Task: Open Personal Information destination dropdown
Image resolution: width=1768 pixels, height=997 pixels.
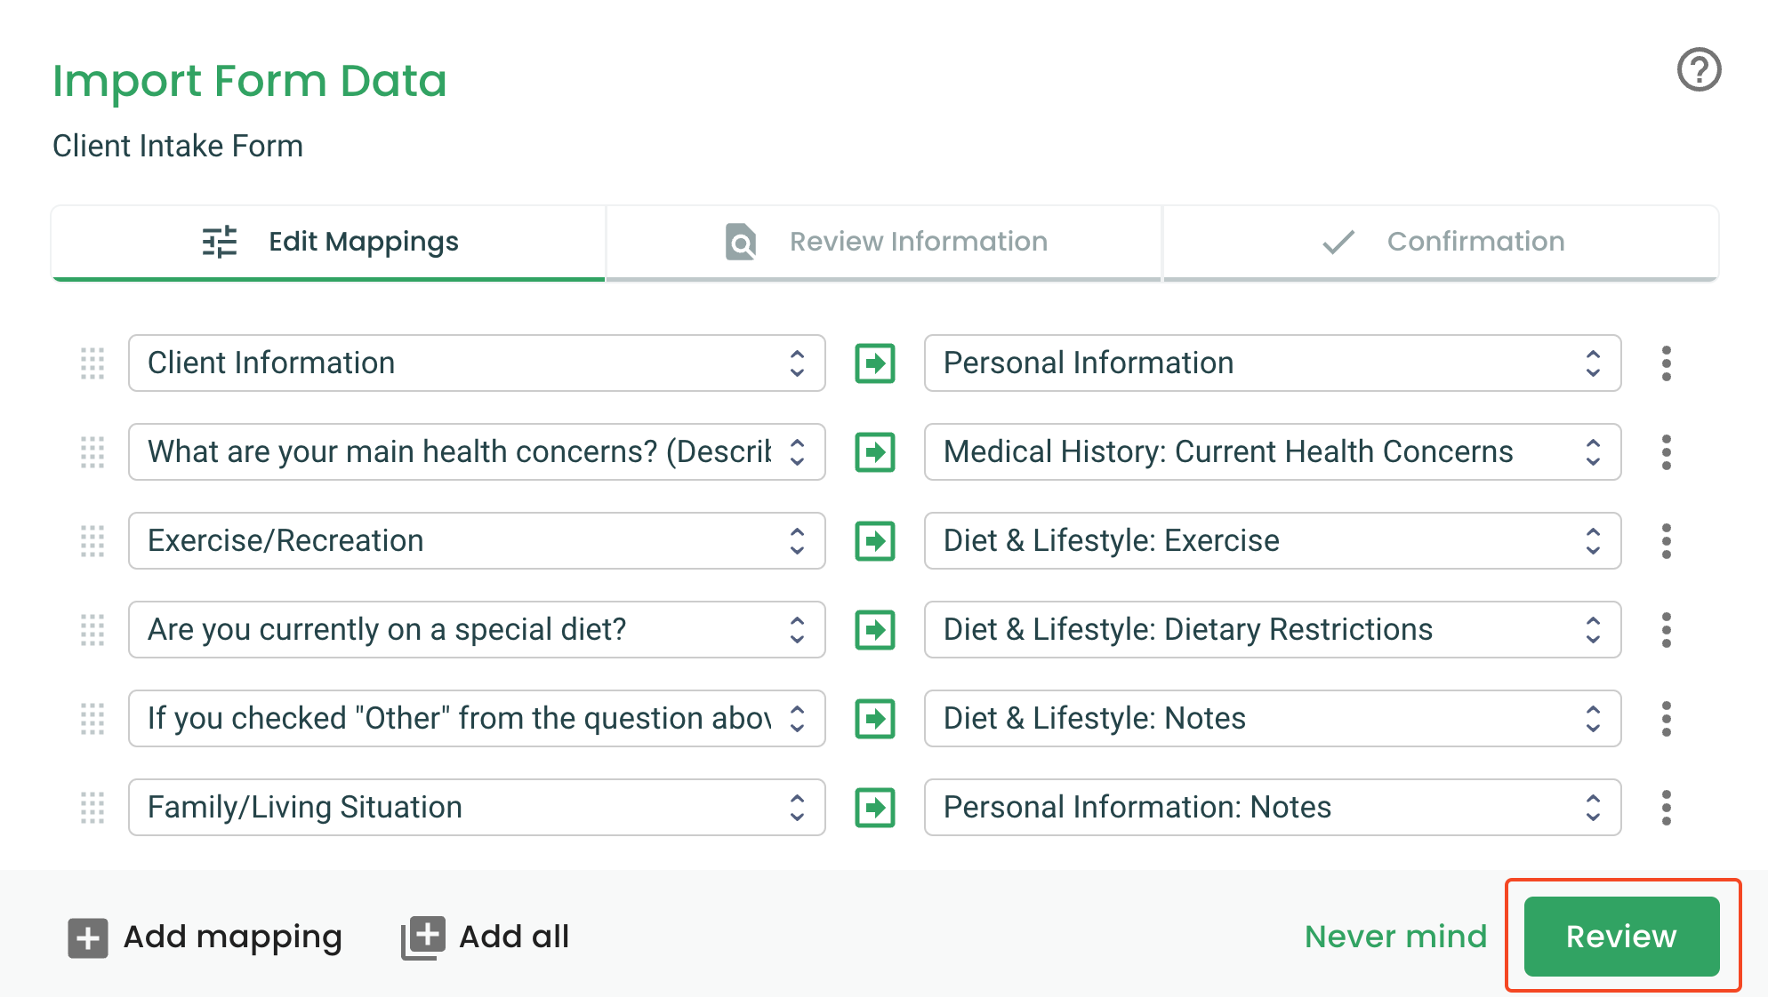Action: click(1272, 363)
